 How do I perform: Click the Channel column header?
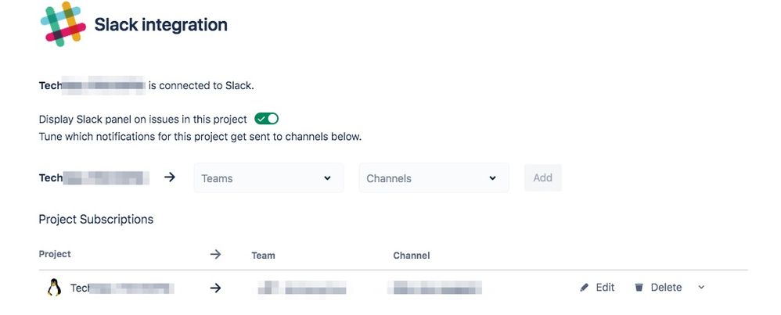click(x=412, y=256)
